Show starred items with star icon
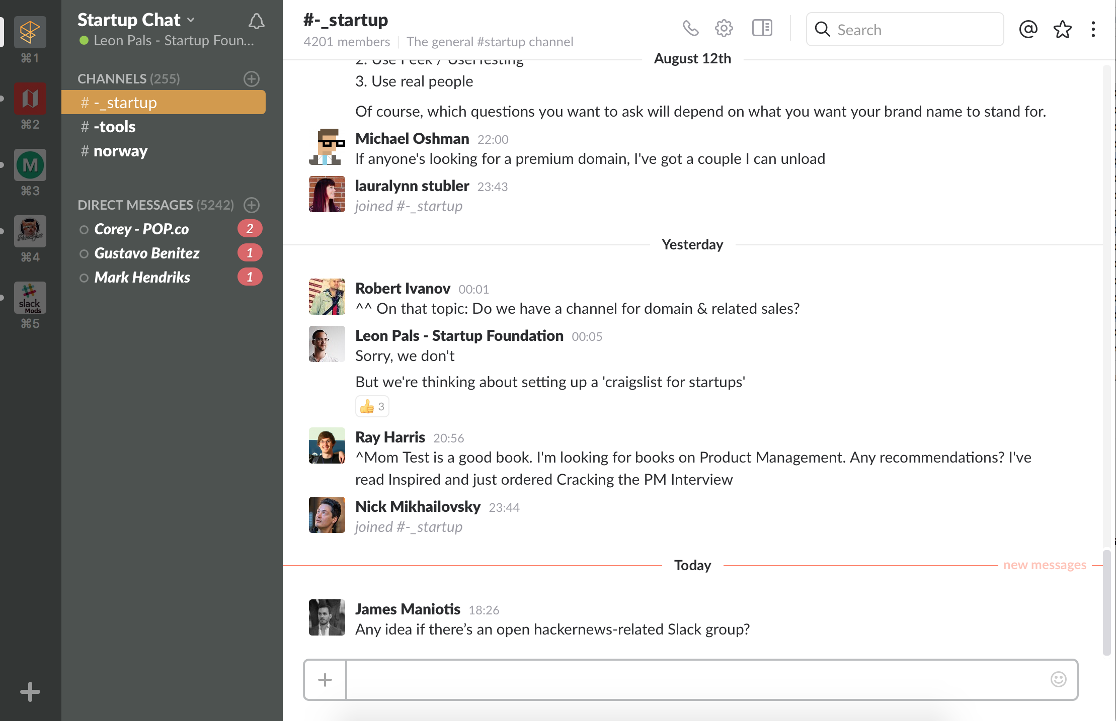The image size is (1116, 721). (x=1062, y=29)
